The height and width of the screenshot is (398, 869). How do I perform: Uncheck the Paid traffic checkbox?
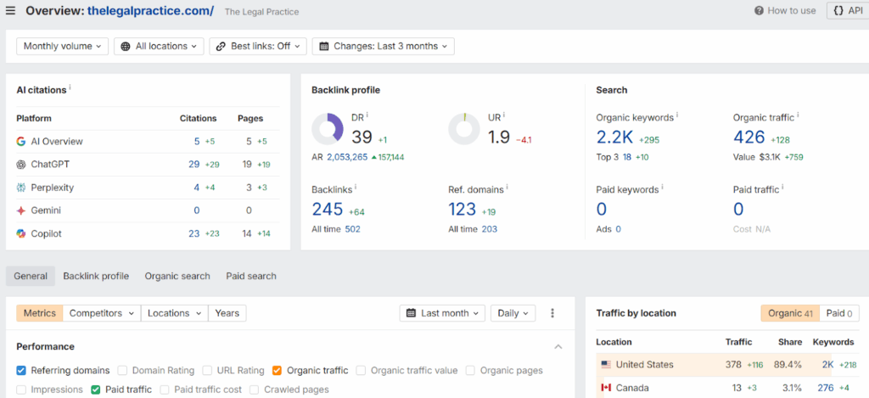pyautogui.click(x=96, y=390)
